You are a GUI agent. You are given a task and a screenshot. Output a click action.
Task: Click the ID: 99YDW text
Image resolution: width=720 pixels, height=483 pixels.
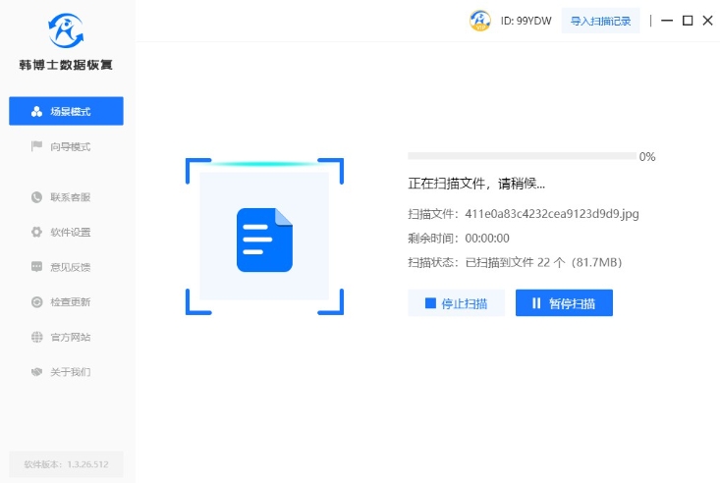525,21
